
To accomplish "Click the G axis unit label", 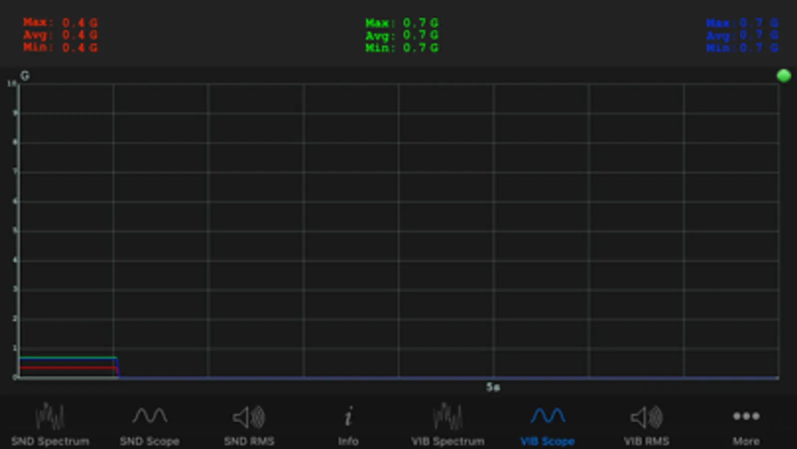I will tap(25, 76).
